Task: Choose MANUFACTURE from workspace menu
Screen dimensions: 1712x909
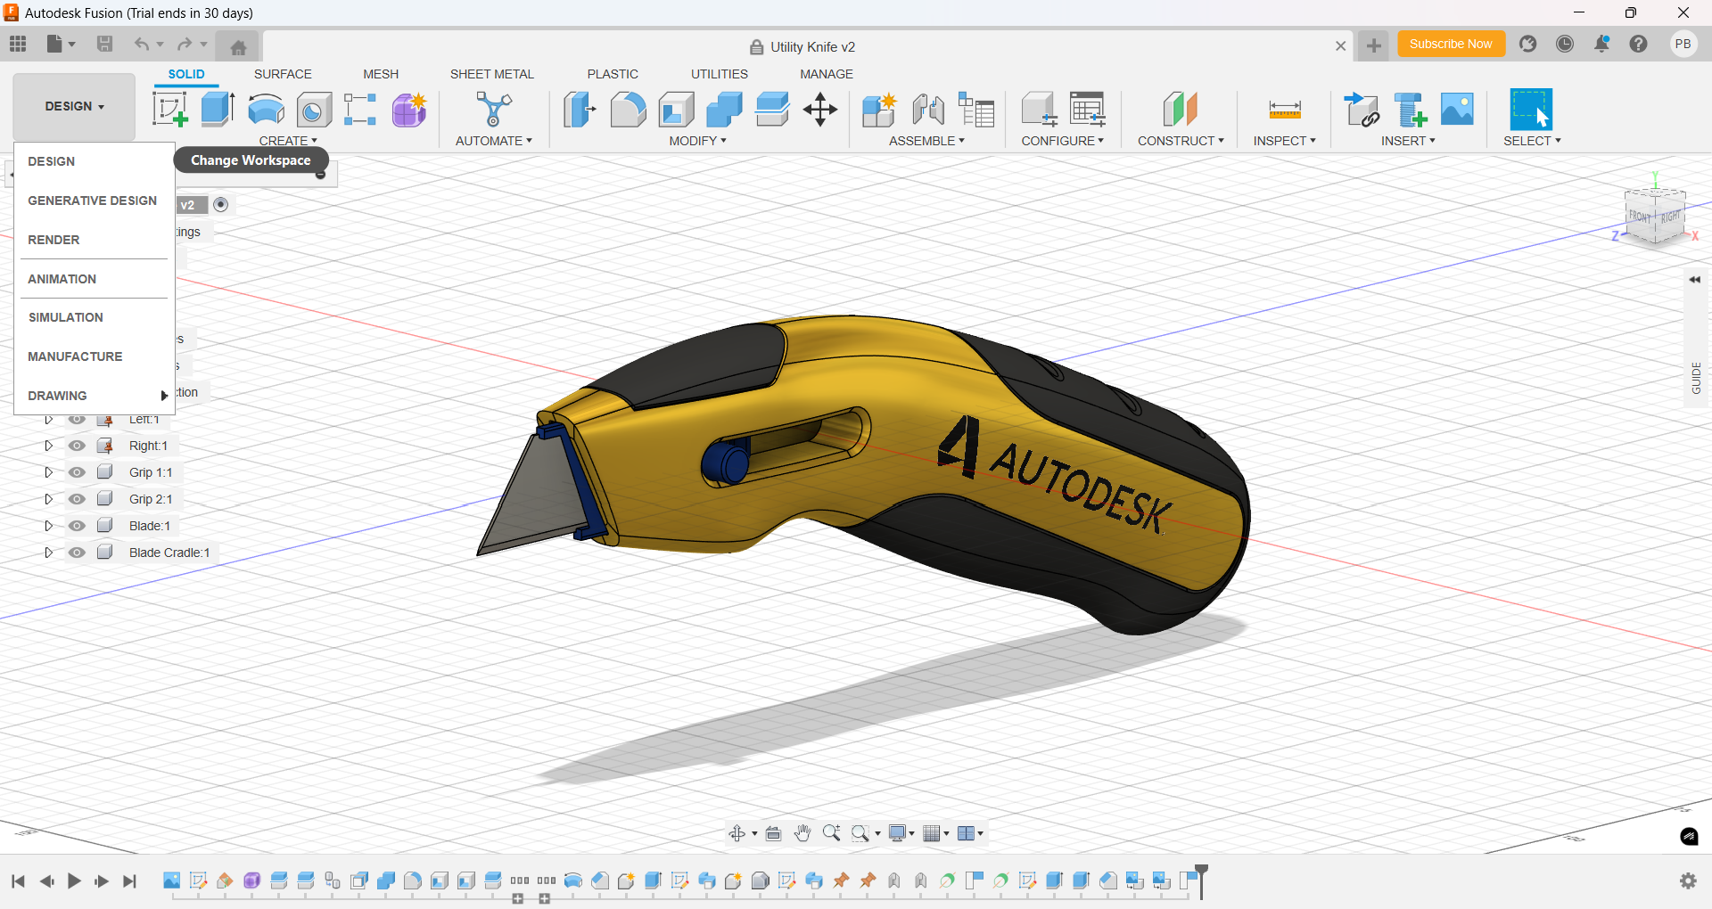Action: point(94,356)
